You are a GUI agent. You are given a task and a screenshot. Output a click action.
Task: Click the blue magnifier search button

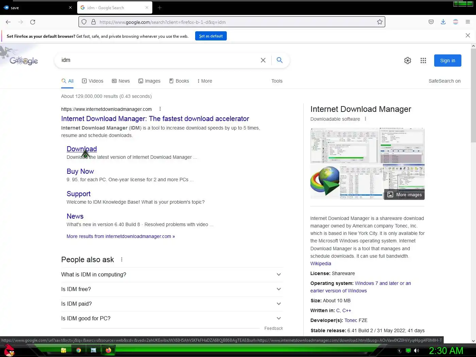279,60
